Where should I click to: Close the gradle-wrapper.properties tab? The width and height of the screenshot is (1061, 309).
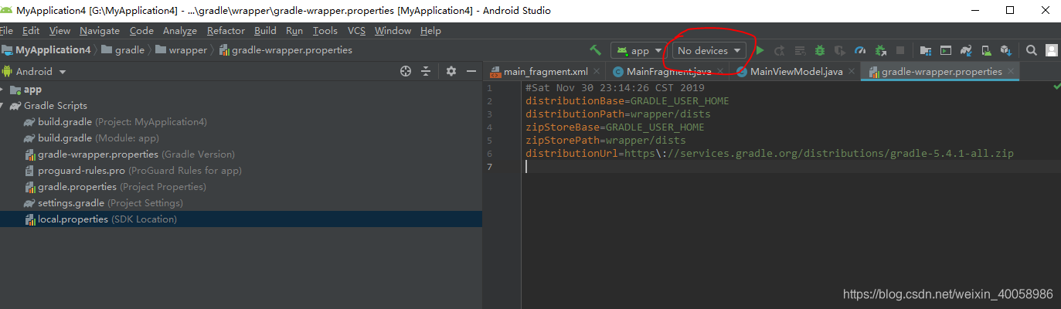point(1009,72)
